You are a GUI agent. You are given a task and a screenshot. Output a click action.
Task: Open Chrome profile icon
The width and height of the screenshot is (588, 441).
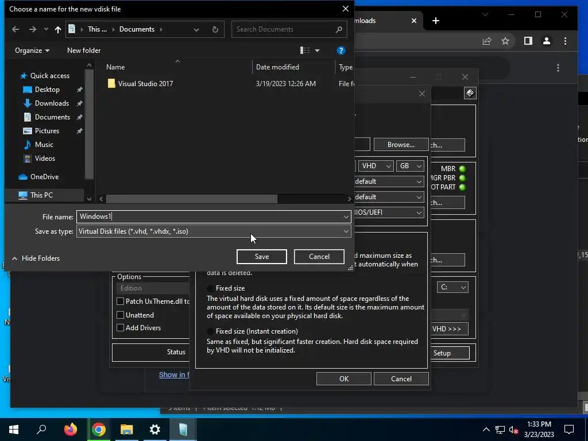[547, 41]
